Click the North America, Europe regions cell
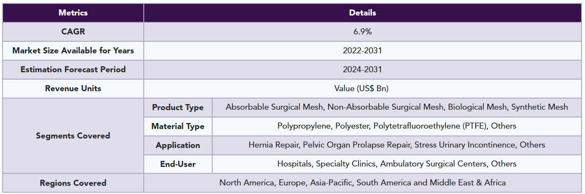This screenshot has width=585, height=194. click(x=362, y=183)
